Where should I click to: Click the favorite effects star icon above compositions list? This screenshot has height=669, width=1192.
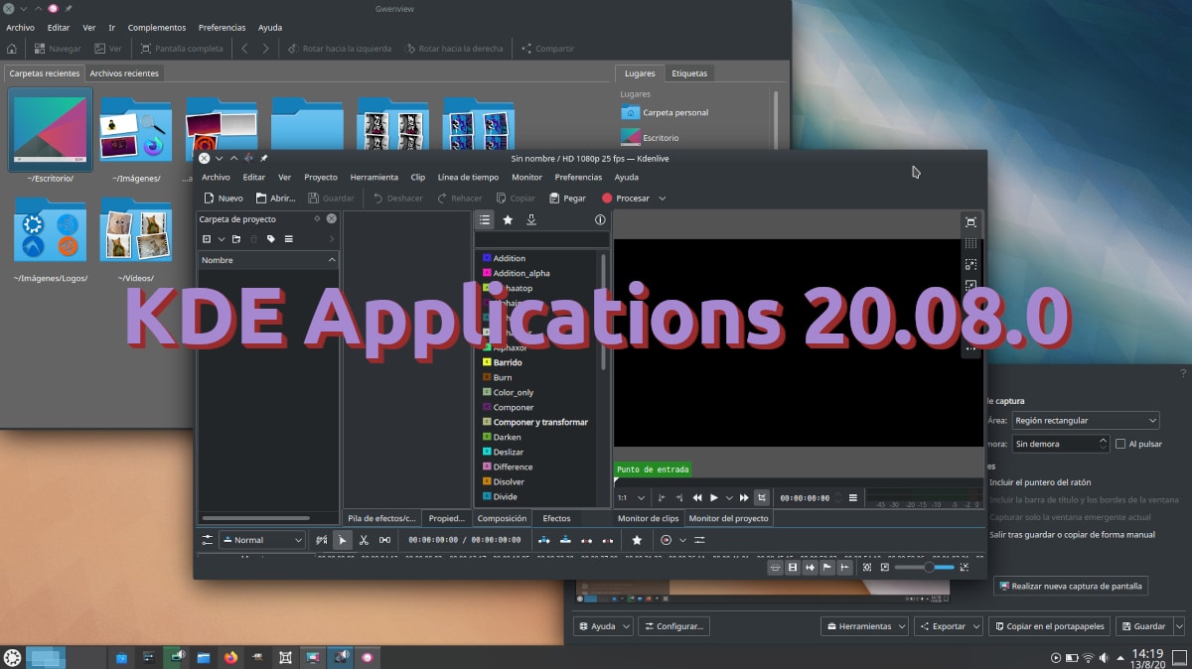tap(508, 220)
